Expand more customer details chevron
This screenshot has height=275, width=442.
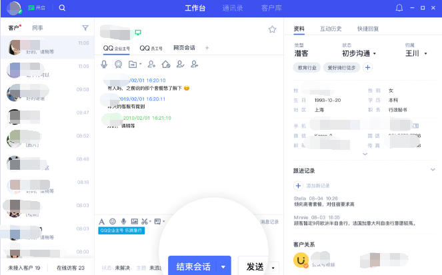(364, 154)
